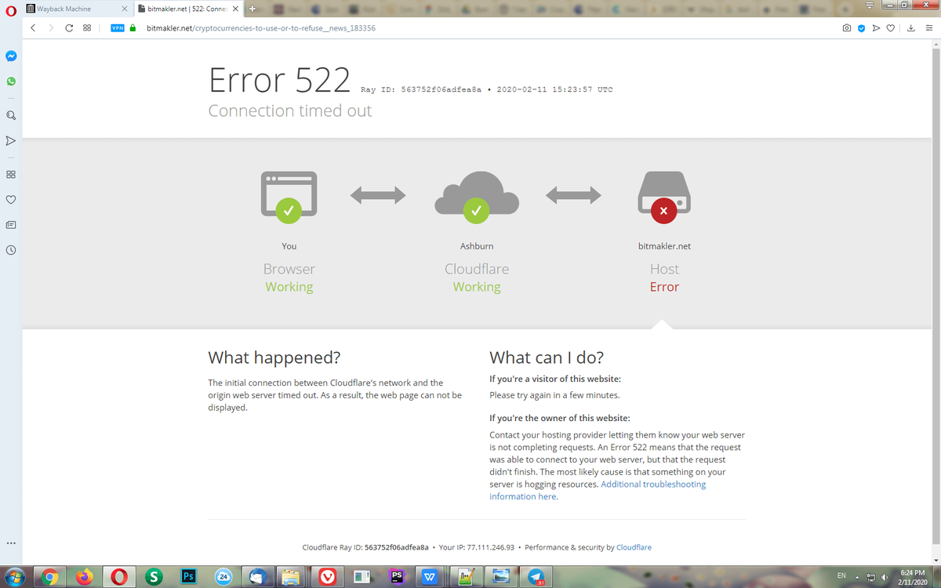Click the 'Connection timed out' subtitle
The width and height of the screenshot is (941, 588).
point(290,111)
